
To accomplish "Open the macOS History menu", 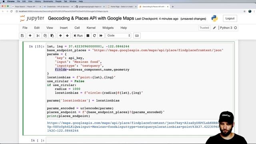I will [38, 1].
